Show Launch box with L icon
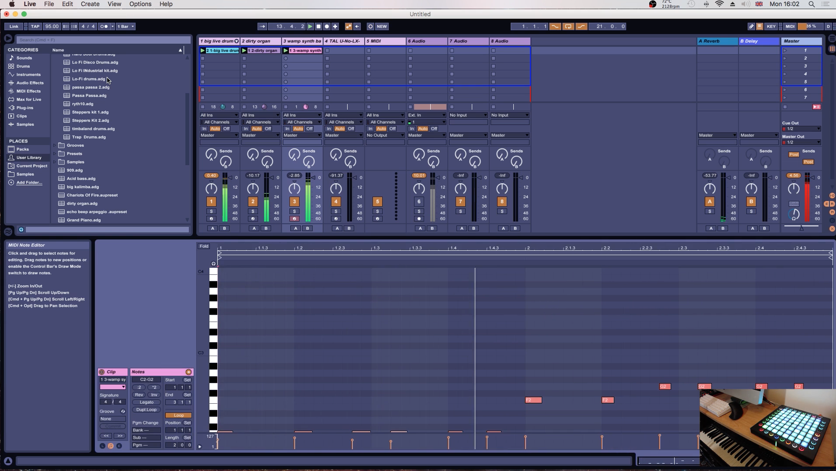Screen dimensions: 836x471 pyautogui.click(x=102, y=446)
